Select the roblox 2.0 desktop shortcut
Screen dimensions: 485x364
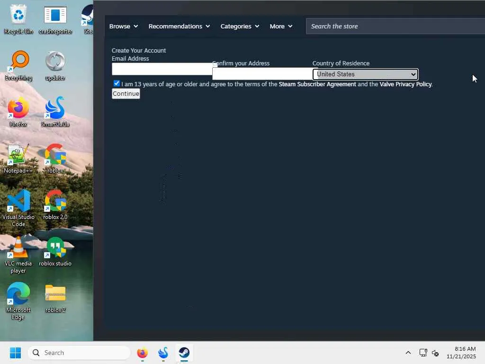tap(55, 205)
